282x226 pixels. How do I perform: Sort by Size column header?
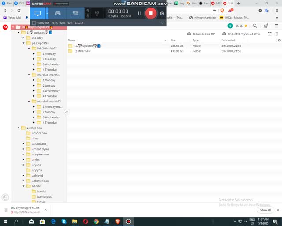tap(173, 40)
